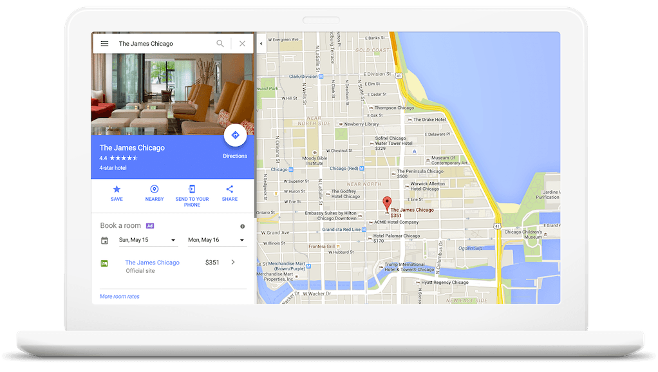Click The Godfrey Hotel Chicago label

pyautogui.click(x=345, y=194)
